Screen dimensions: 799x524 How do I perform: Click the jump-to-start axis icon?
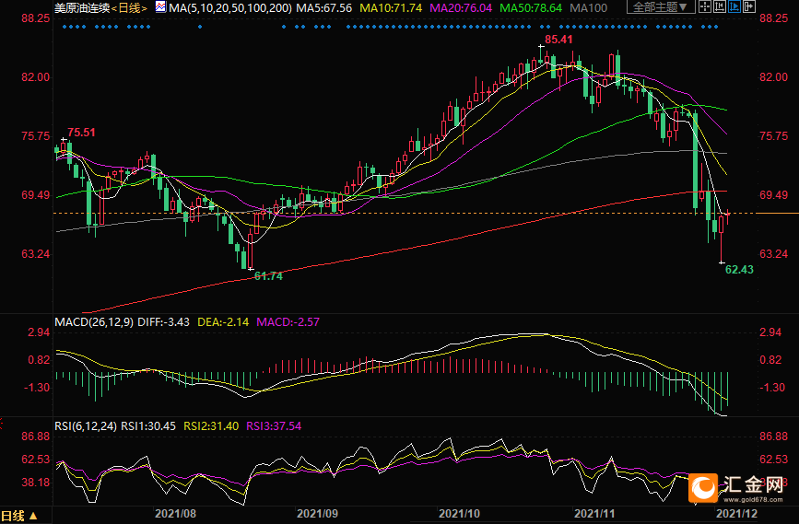click(720, 6)
